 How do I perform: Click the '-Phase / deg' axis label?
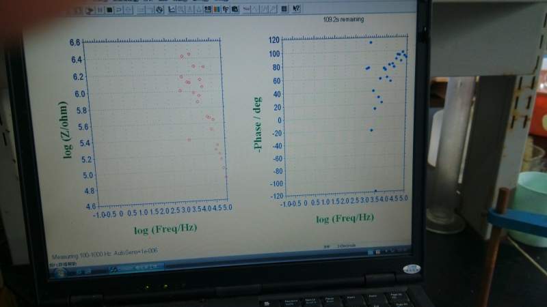pyautogui.click(x=258, y=124)
